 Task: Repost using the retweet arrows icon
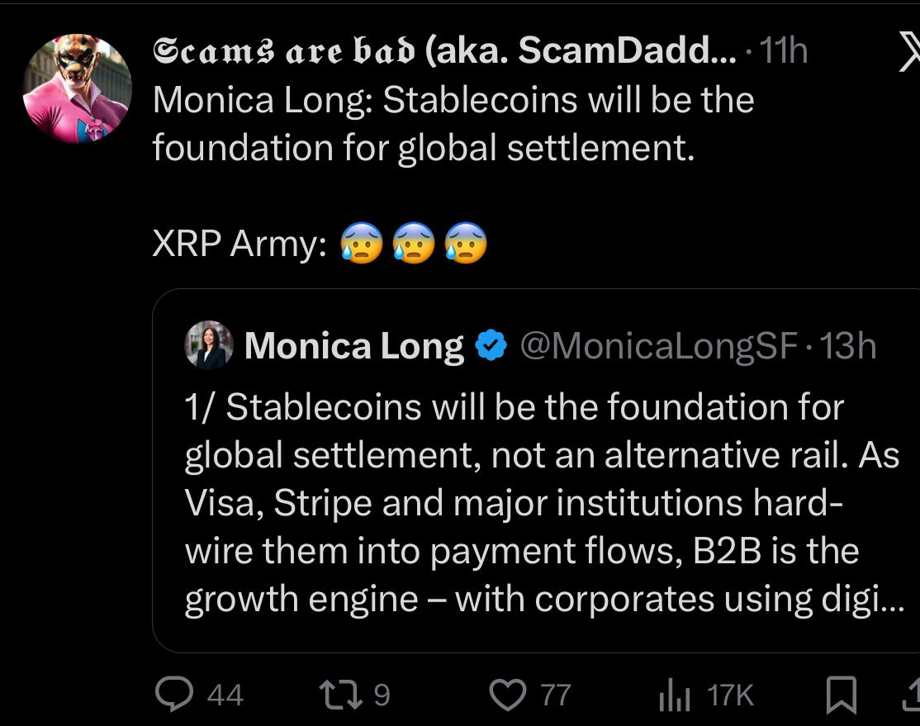tap(342, 695)
